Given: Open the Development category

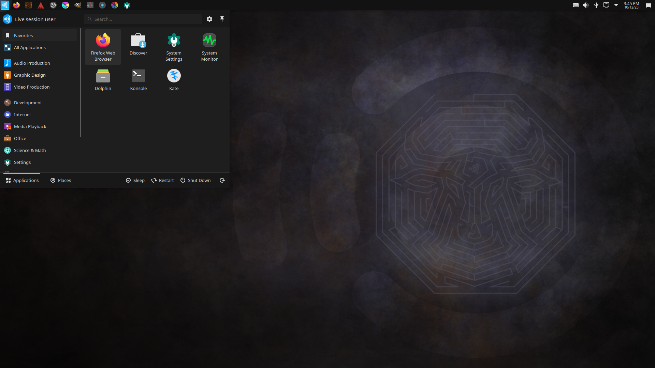Looking at the screenshot, I should point(40,103).
